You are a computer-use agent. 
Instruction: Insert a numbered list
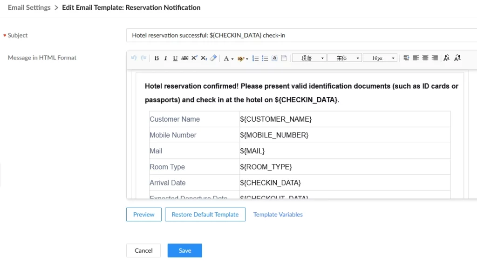coord(256,58)
